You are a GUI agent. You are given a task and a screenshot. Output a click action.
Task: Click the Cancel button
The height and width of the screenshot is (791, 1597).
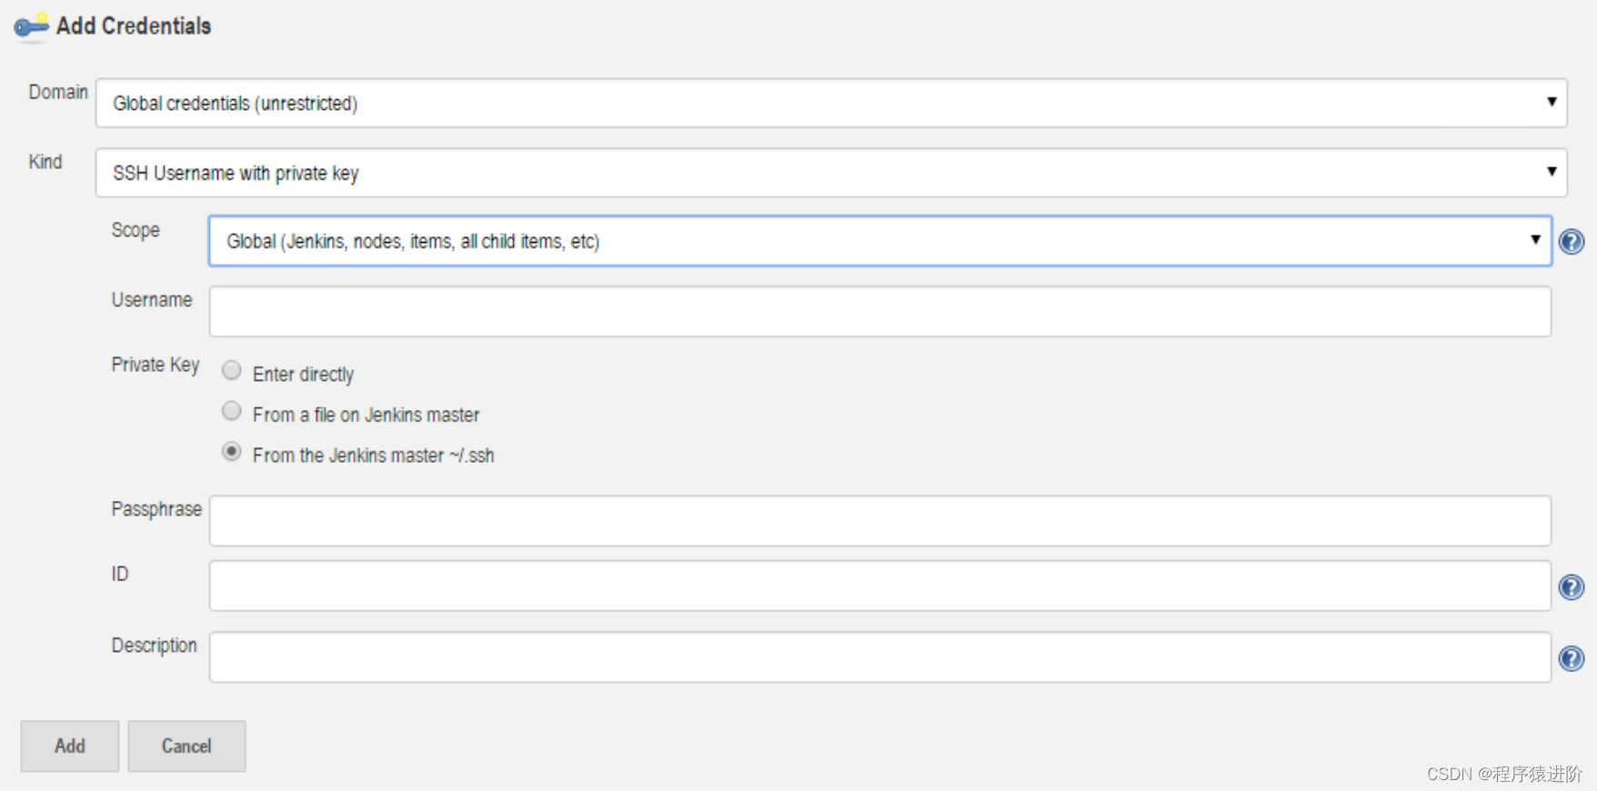(x=186, y=746)
